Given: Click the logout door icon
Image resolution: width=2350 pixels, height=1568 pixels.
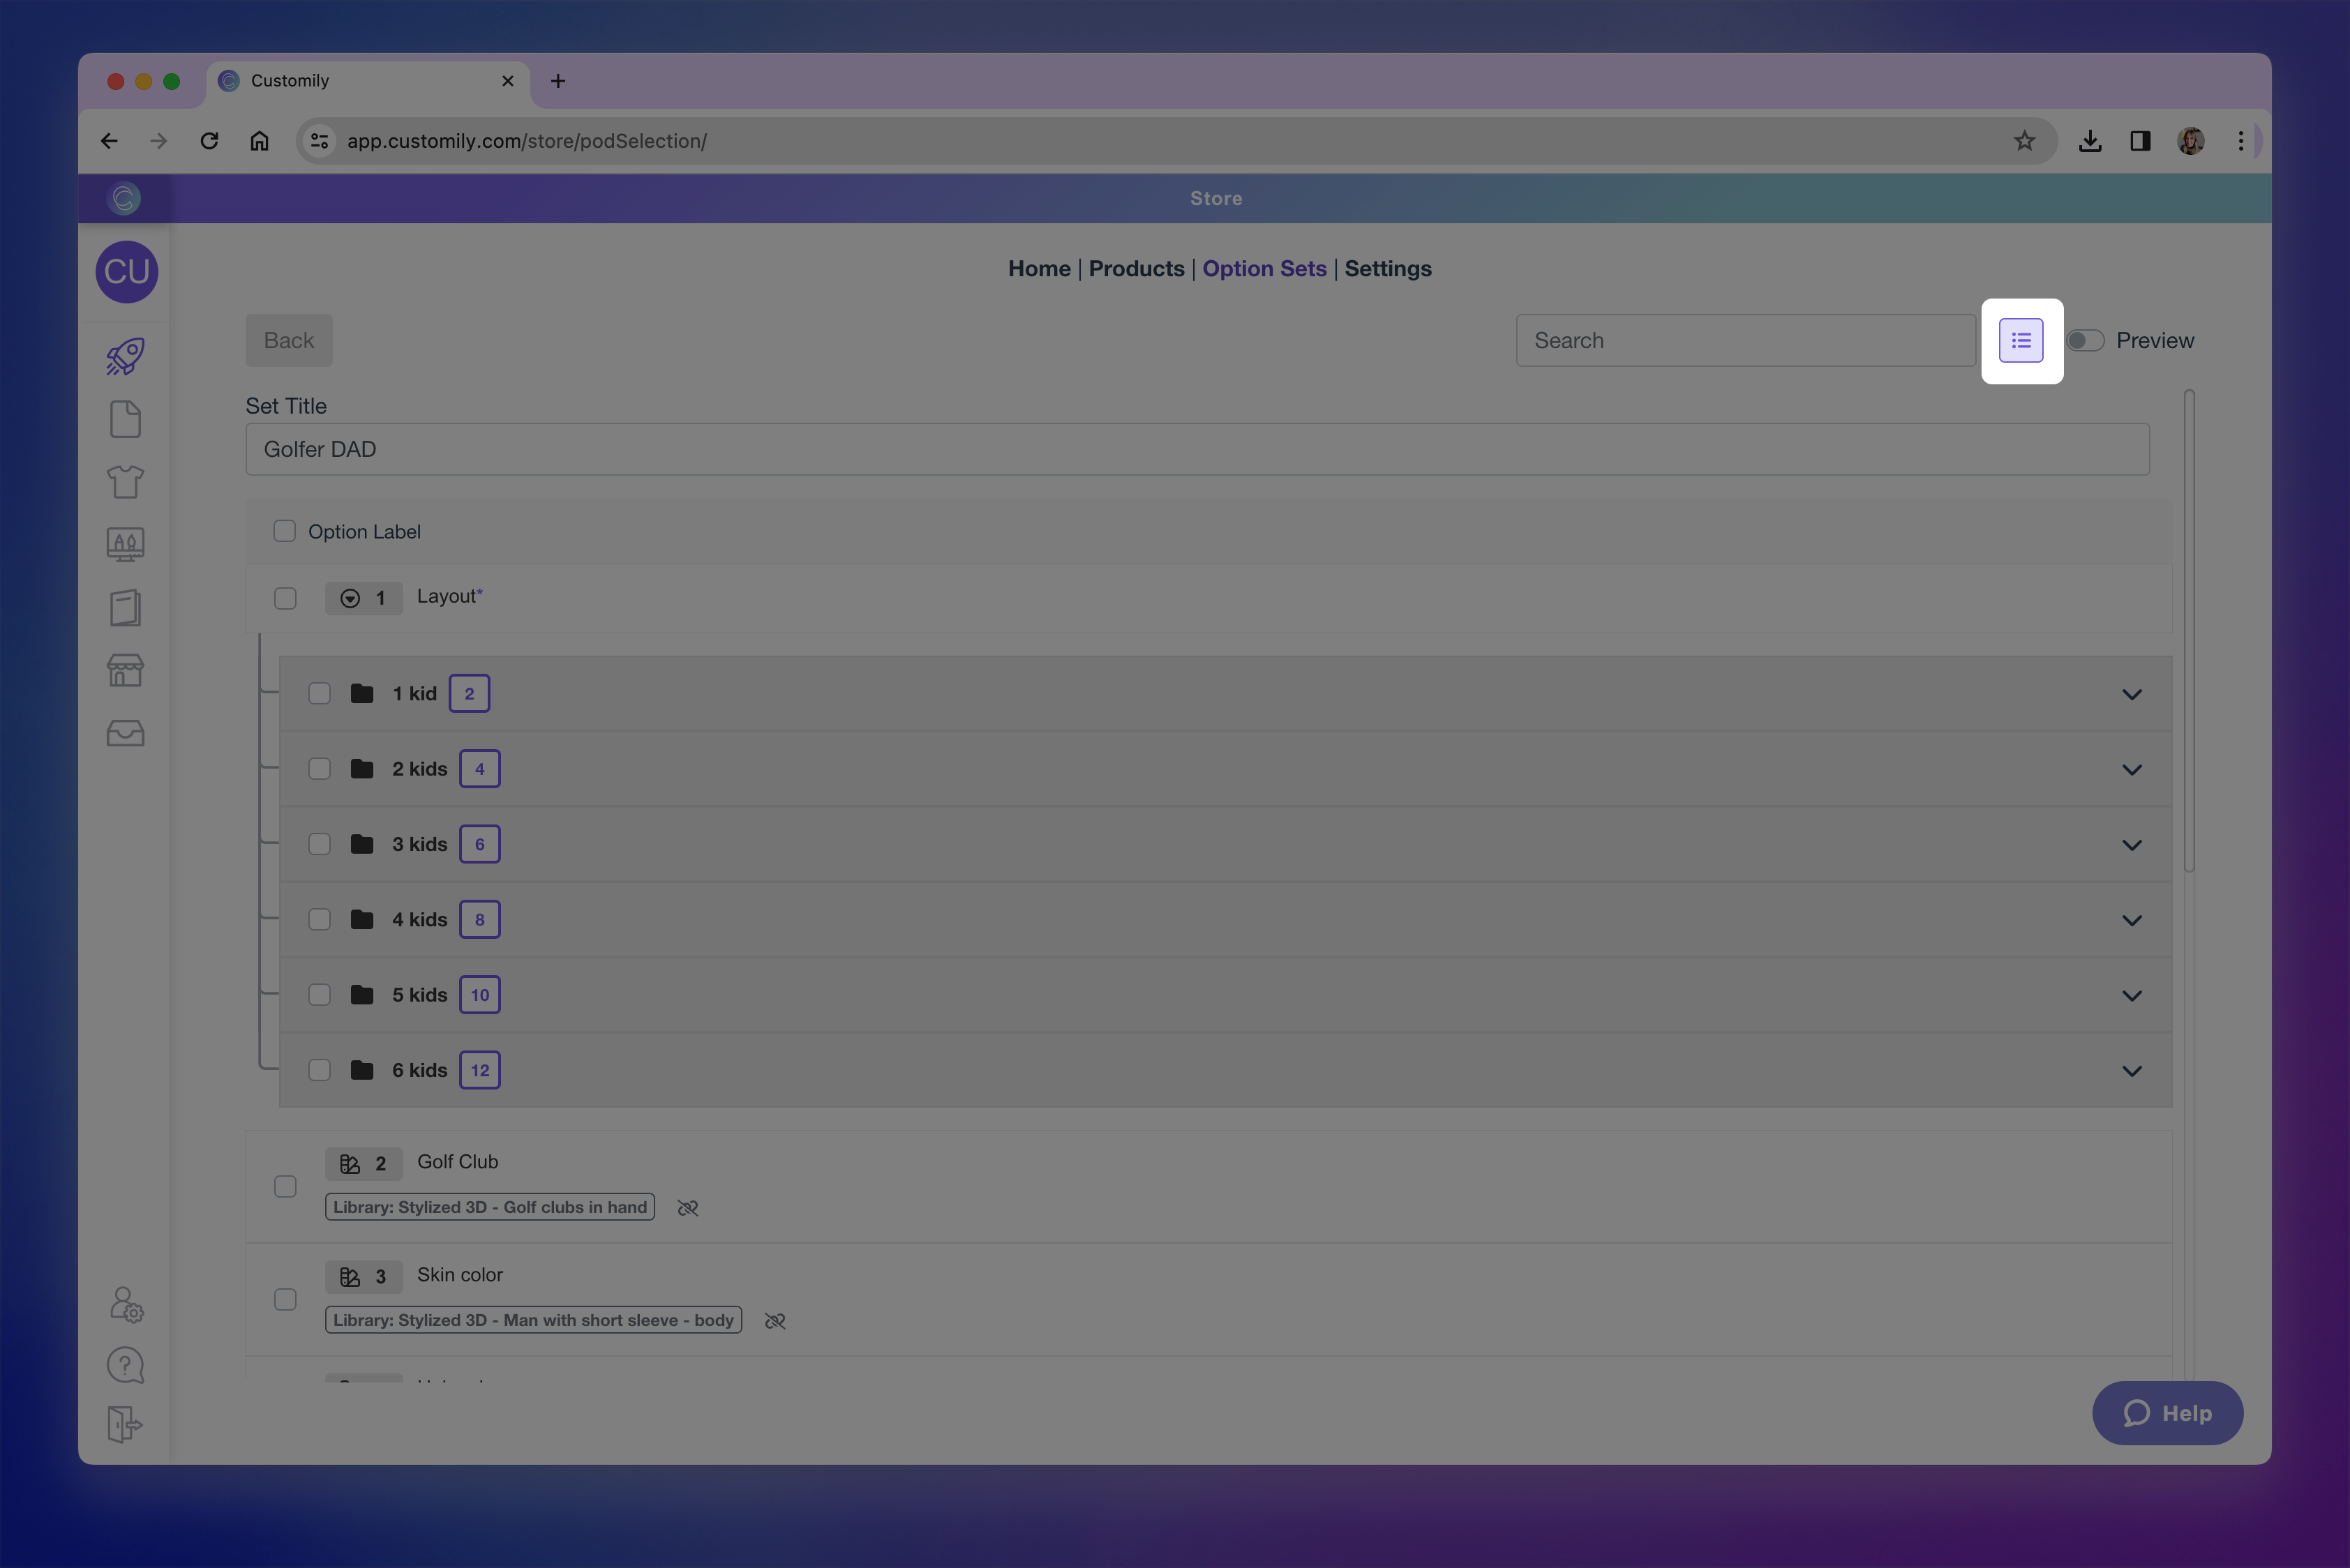Looking at the screenshot, I should pyautogui.click(x=124, y=1424).
